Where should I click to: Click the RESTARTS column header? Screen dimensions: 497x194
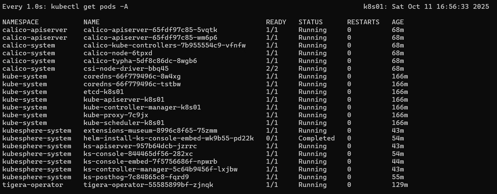(363, 22)
